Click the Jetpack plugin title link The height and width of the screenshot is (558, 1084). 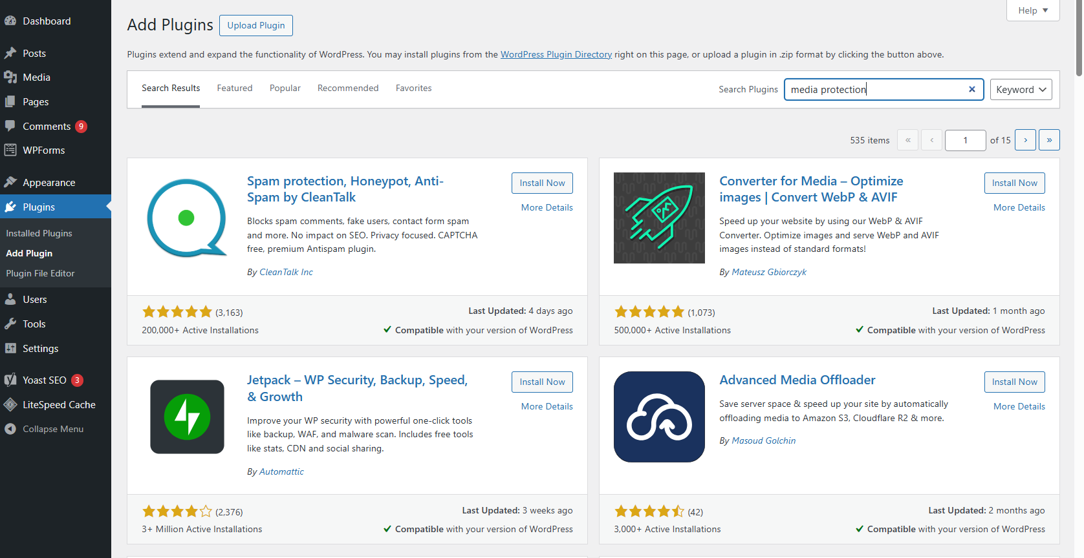[357, 388]
